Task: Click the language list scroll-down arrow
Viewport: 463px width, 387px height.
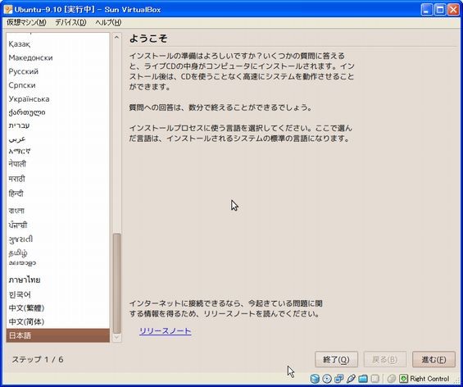Action: tap(116, 337)
